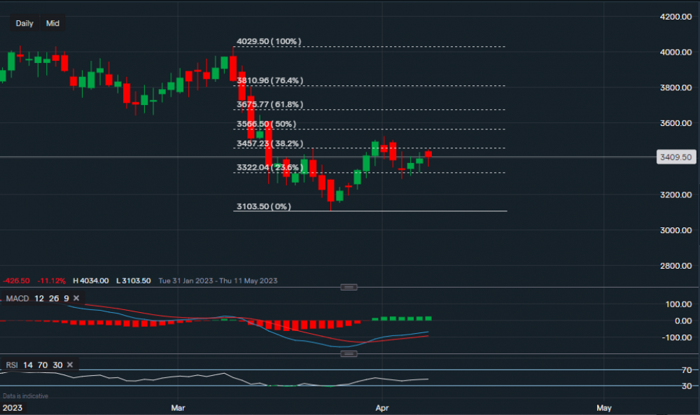The image size is (700, 415).
Task: Click the MACD period value 12
Action: coord(39,298)
